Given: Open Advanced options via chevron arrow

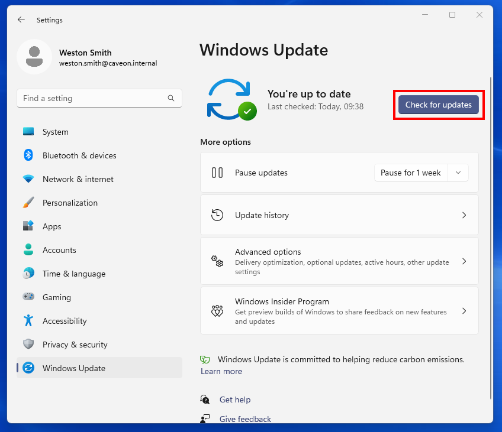Looking at the screenshot, I should tap(464, 261).
